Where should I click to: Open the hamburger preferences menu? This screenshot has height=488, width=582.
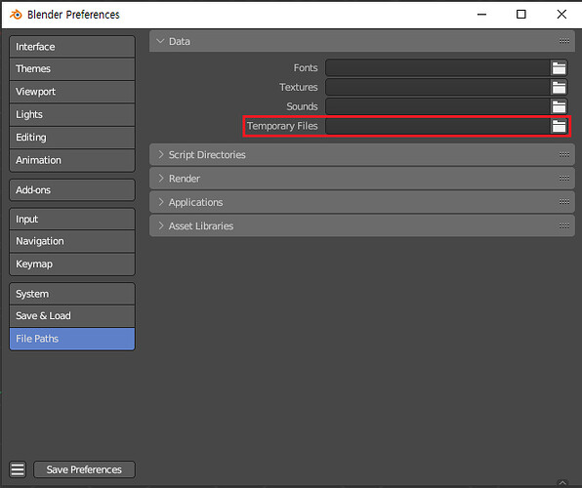tap(18, 469)
